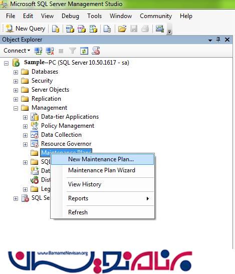Image resolution: width=235 pixels, height=274 pixels.
Task: Choose View History from context menu
Action: (x=102, y=184)
